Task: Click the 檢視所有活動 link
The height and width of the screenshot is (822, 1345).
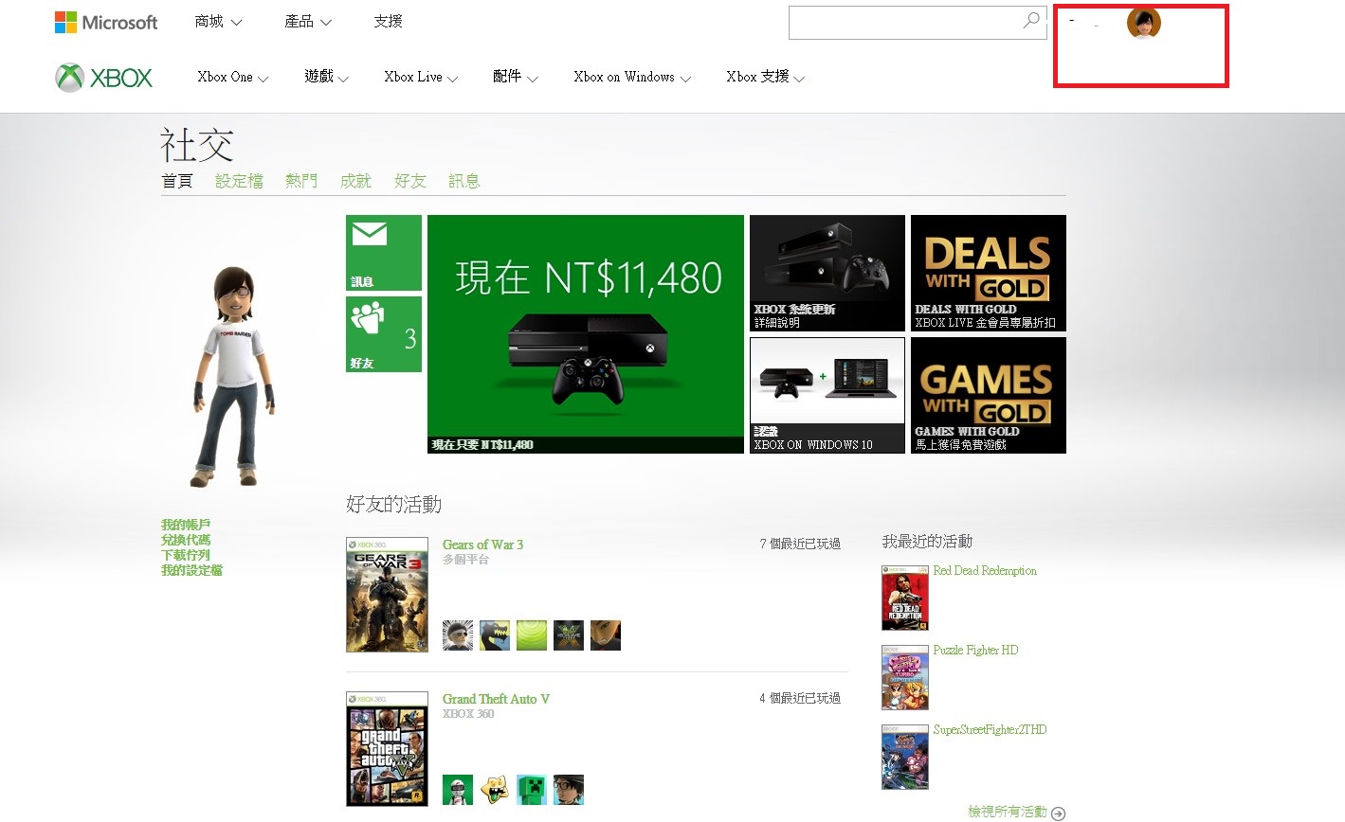Action: coord(1008,812)
